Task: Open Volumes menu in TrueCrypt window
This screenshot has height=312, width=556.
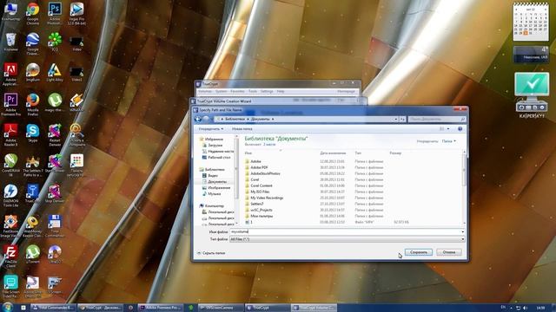Action: coord(205,91)
